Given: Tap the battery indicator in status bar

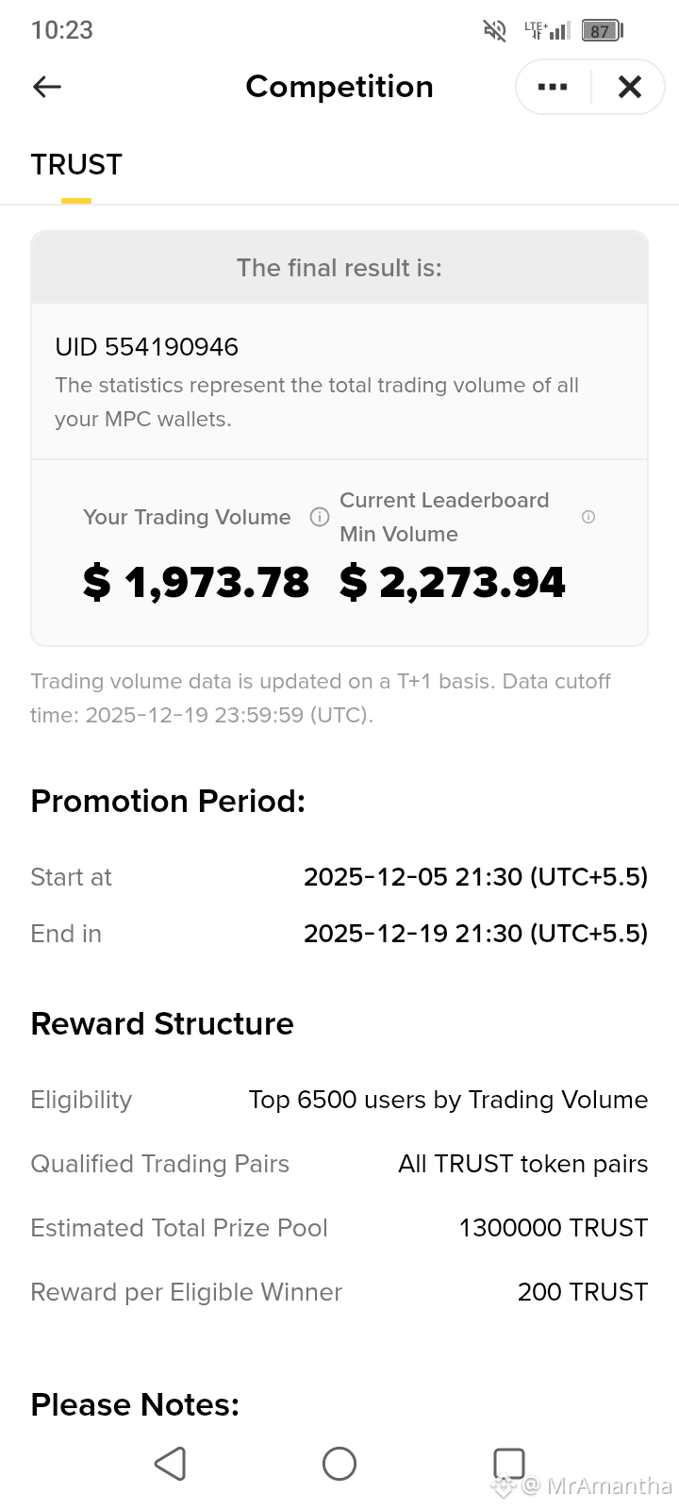Looking at the screenshot, I should 602,30.
